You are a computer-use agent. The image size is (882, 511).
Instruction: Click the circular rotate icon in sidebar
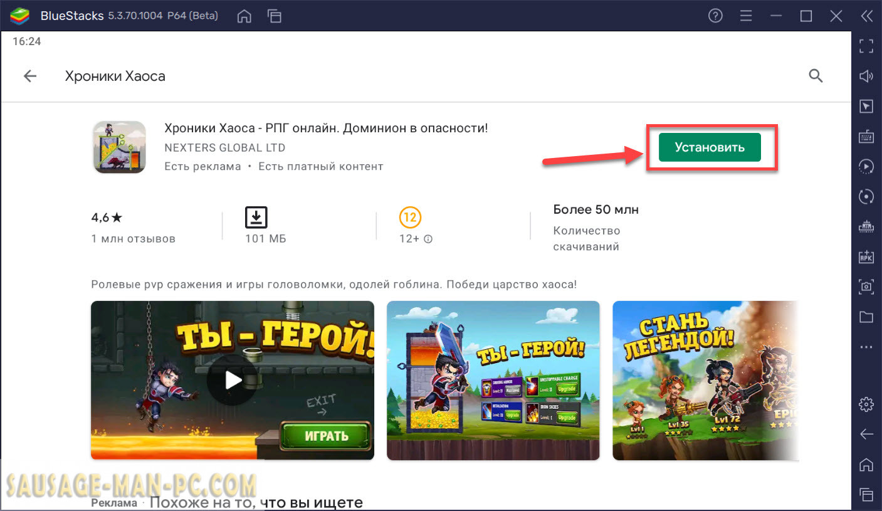(866, 197)
